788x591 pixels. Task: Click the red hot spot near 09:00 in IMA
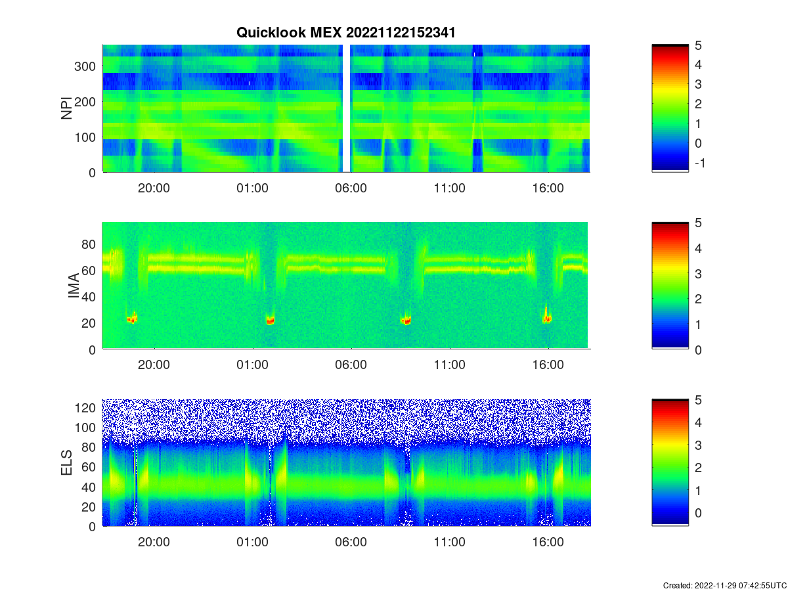pyautogui.click(x=406, y=321)
